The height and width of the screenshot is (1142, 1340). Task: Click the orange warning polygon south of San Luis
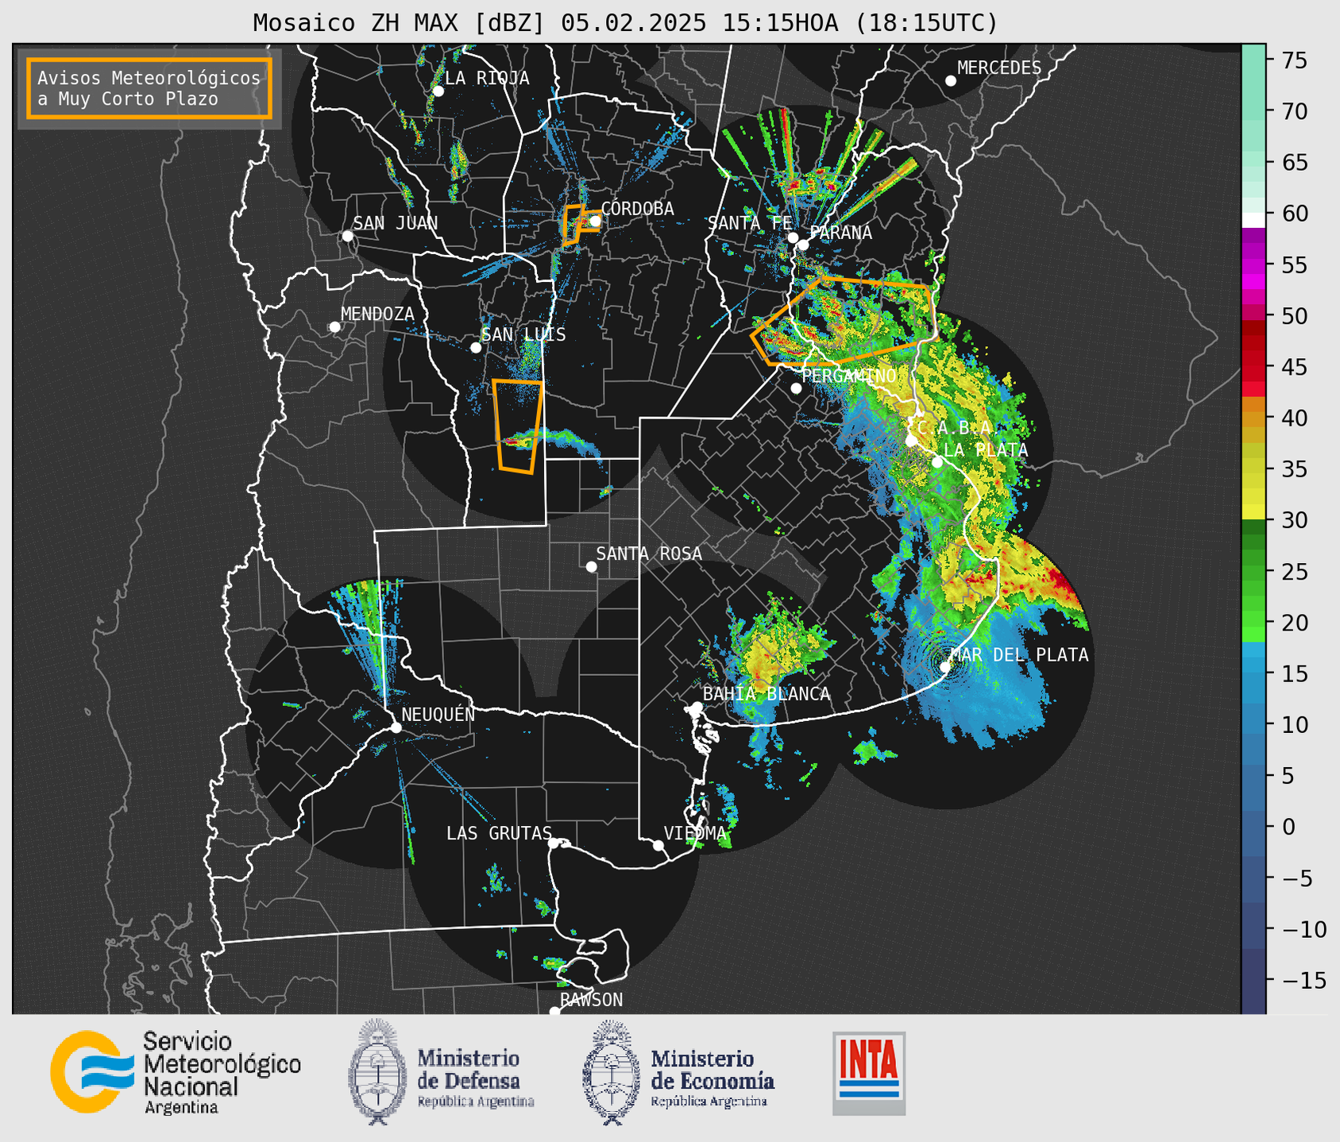518,426
